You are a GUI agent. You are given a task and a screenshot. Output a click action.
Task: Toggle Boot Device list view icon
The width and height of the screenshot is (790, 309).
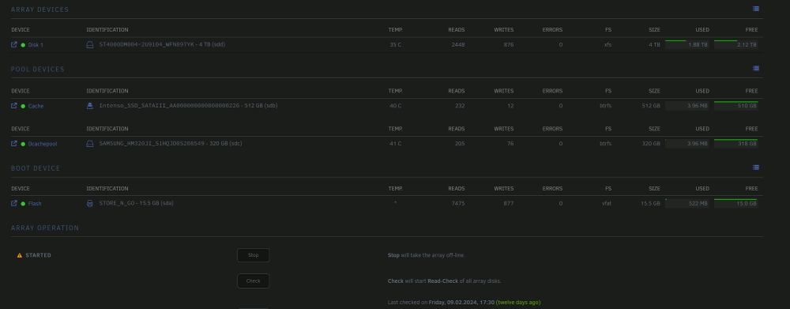click(756, 168)
